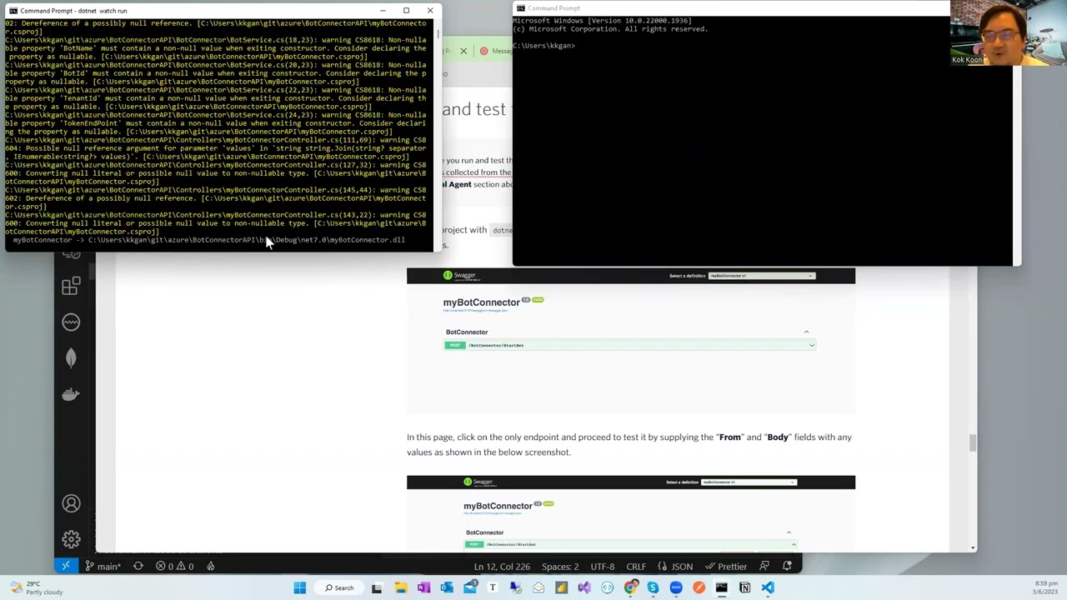Click the Synchronize Changes icon in status bar
Screen dimensions: 1067x600
click(x=138, y=566)
